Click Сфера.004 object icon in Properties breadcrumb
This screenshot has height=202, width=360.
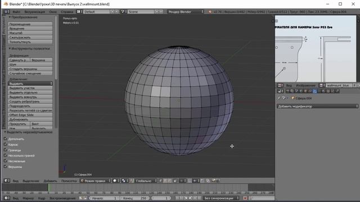pos(293,98)
